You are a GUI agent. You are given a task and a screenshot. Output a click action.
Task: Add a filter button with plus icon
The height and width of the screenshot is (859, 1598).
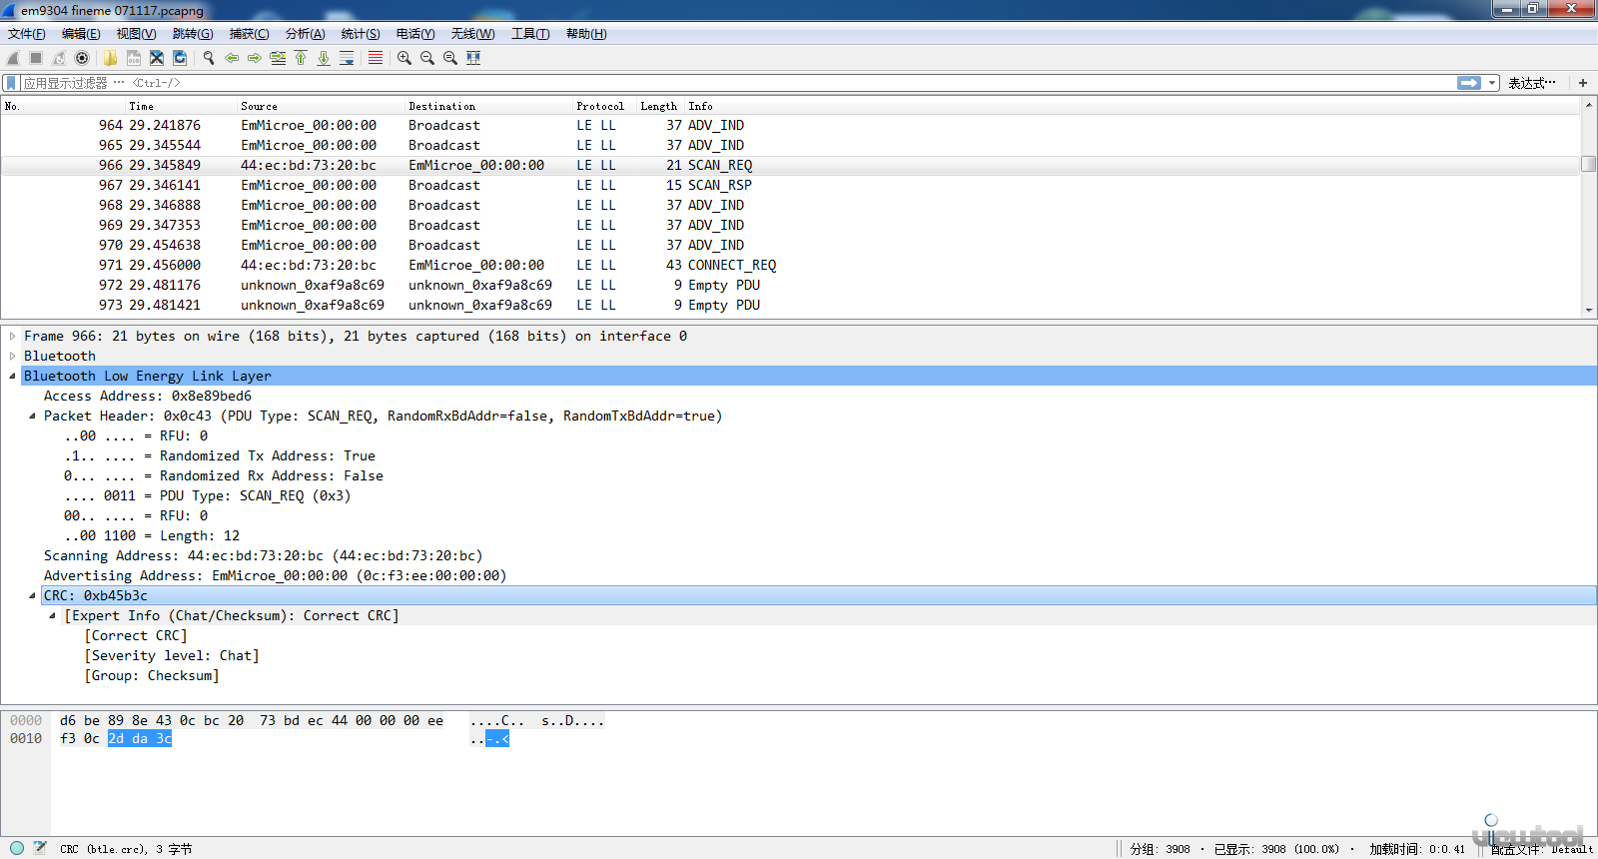[x=1583, y=83]
